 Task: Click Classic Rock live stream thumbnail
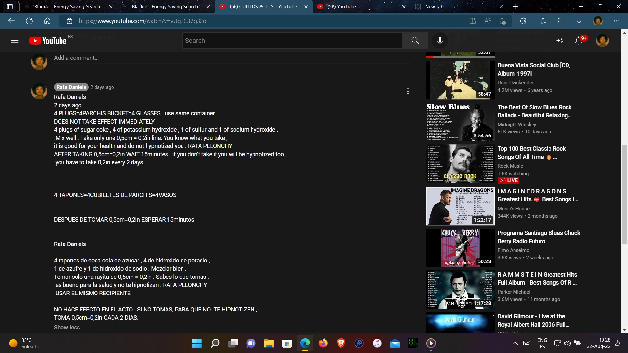pos(460,163)
